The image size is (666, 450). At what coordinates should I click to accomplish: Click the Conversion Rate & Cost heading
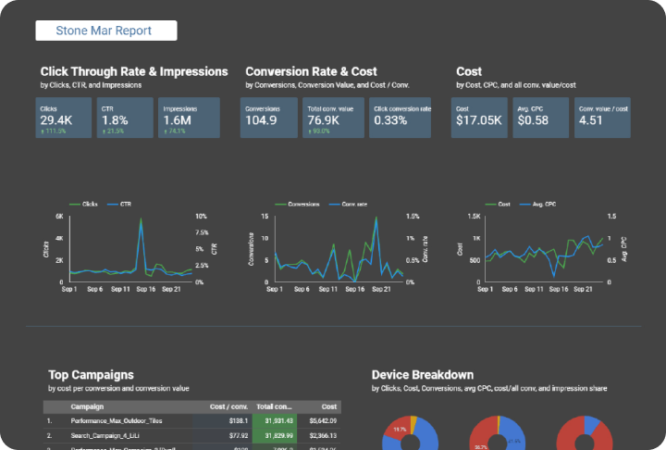[312, 71]
